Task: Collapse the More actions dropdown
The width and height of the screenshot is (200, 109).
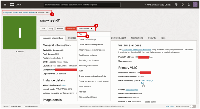Action: (85, 29)
